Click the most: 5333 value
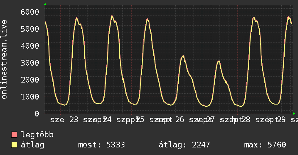The image size is (298, 155). click(102, 145)
